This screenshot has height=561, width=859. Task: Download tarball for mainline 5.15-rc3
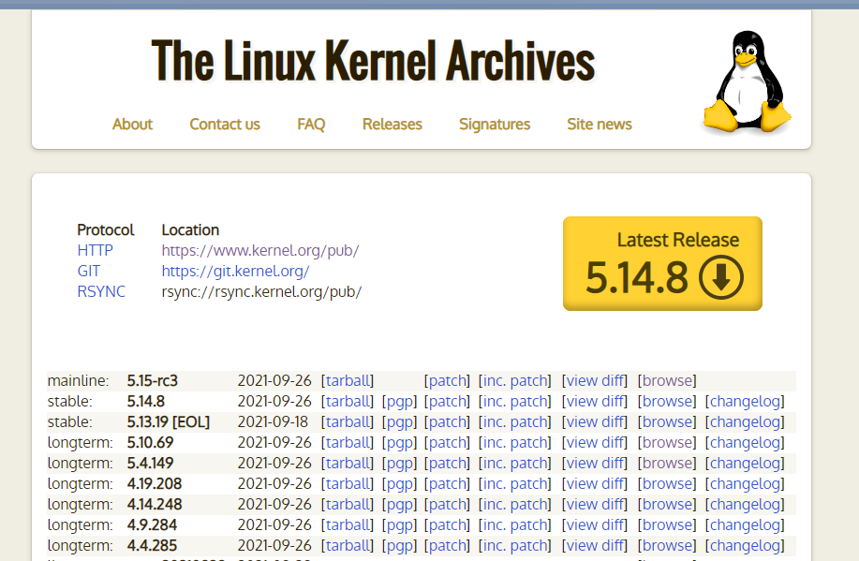pyautogui.click(x=348, y=381)
